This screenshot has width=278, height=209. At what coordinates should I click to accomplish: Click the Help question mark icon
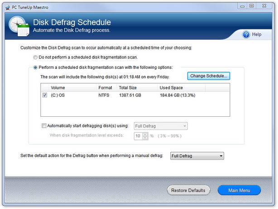click(x=246, y=34)
